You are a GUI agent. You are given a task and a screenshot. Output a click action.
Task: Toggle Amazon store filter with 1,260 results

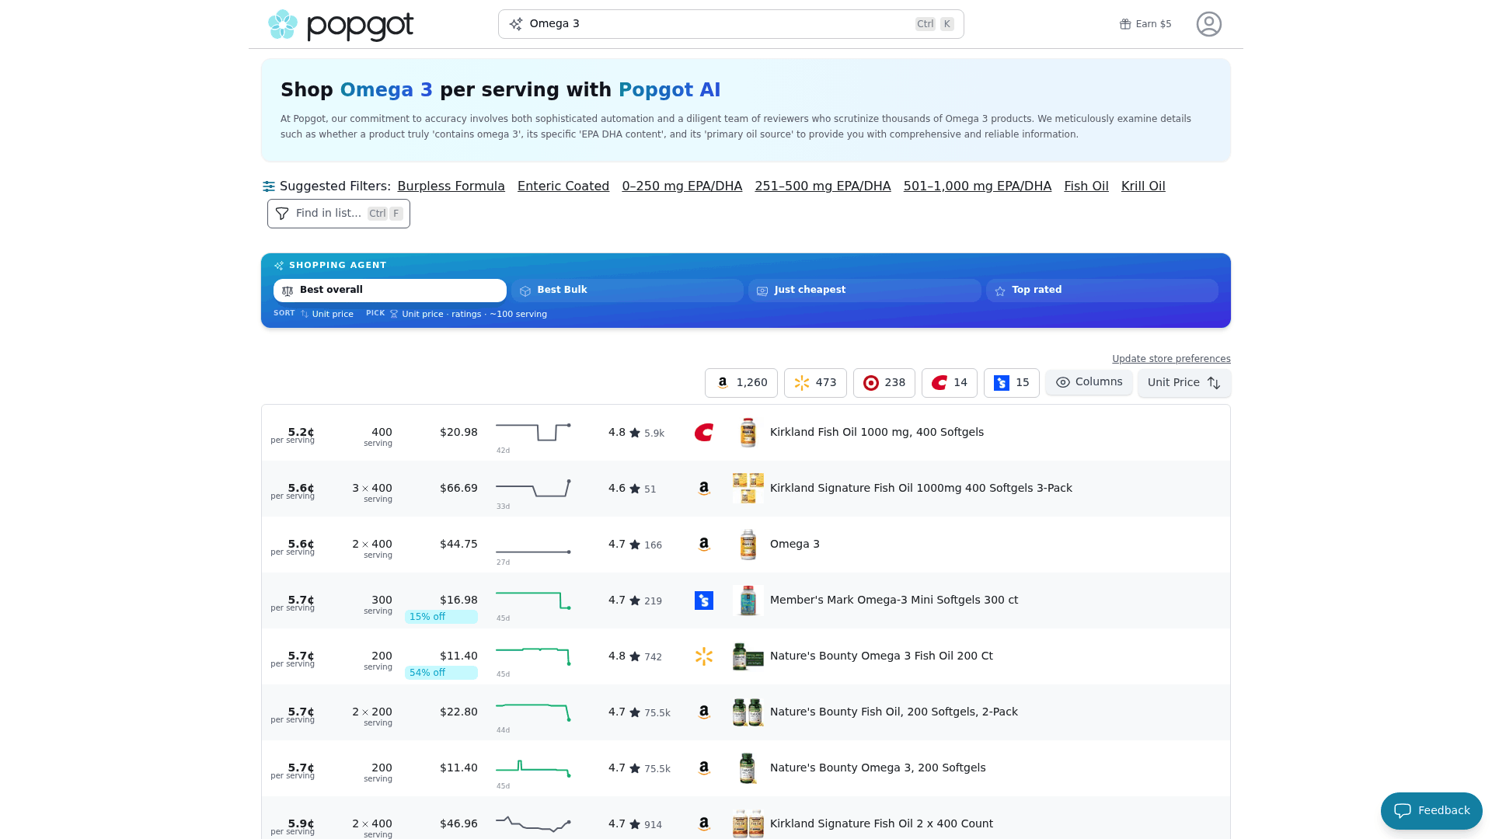(741, 383)
